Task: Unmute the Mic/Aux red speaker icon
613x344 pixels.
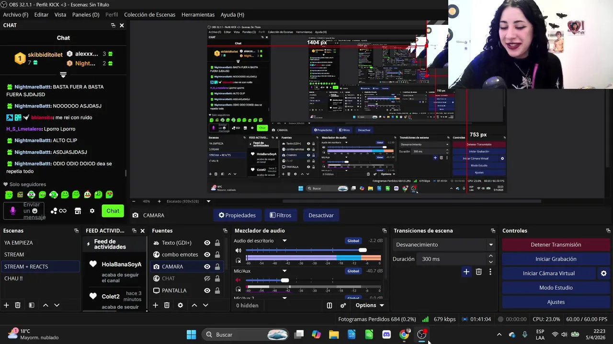Action: (x=238, y=280)
